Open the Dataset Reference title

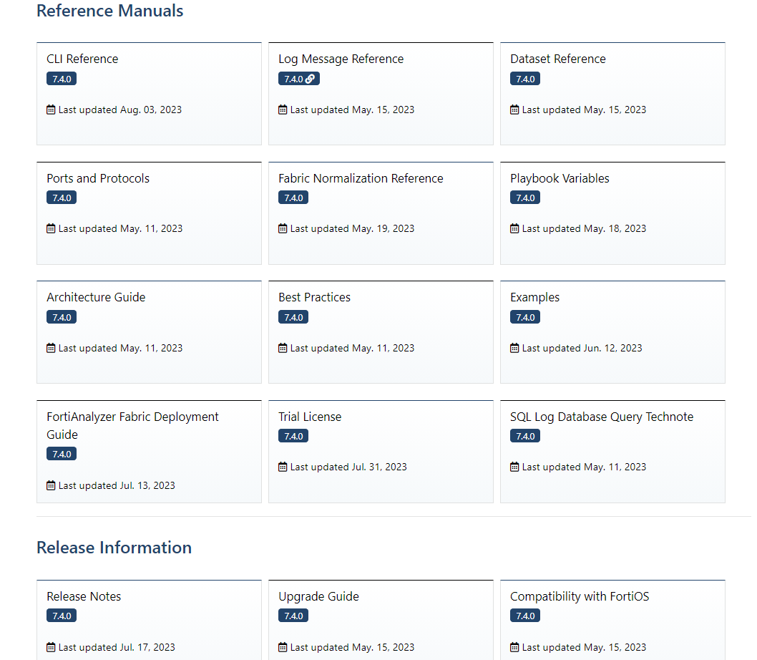[557, 59]
